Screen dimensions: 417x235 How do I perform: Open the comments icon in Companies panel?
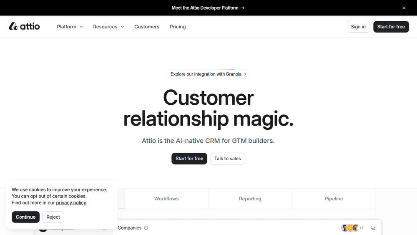pyautogui.click(x=373, y=228)
